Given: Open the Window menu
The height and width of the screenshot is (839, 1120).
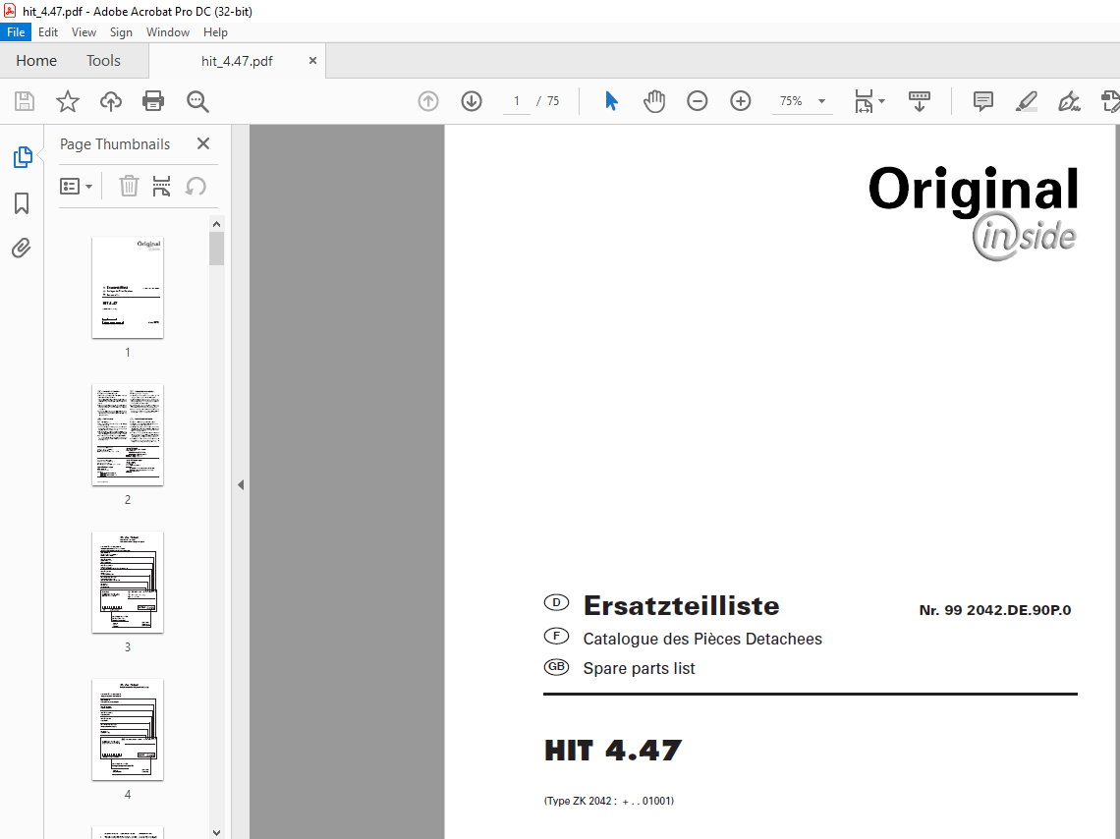Looking at the screenshot, I should click(x=168, y=32).
